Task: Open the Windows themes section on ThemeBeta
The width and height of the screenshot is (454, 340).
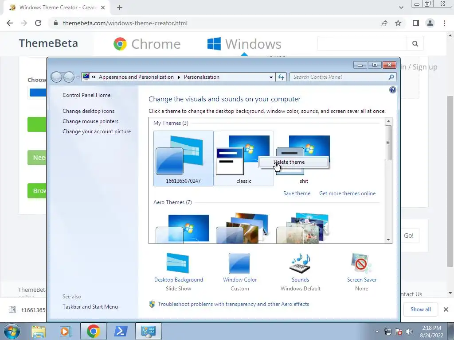Action: coord(244,44)
